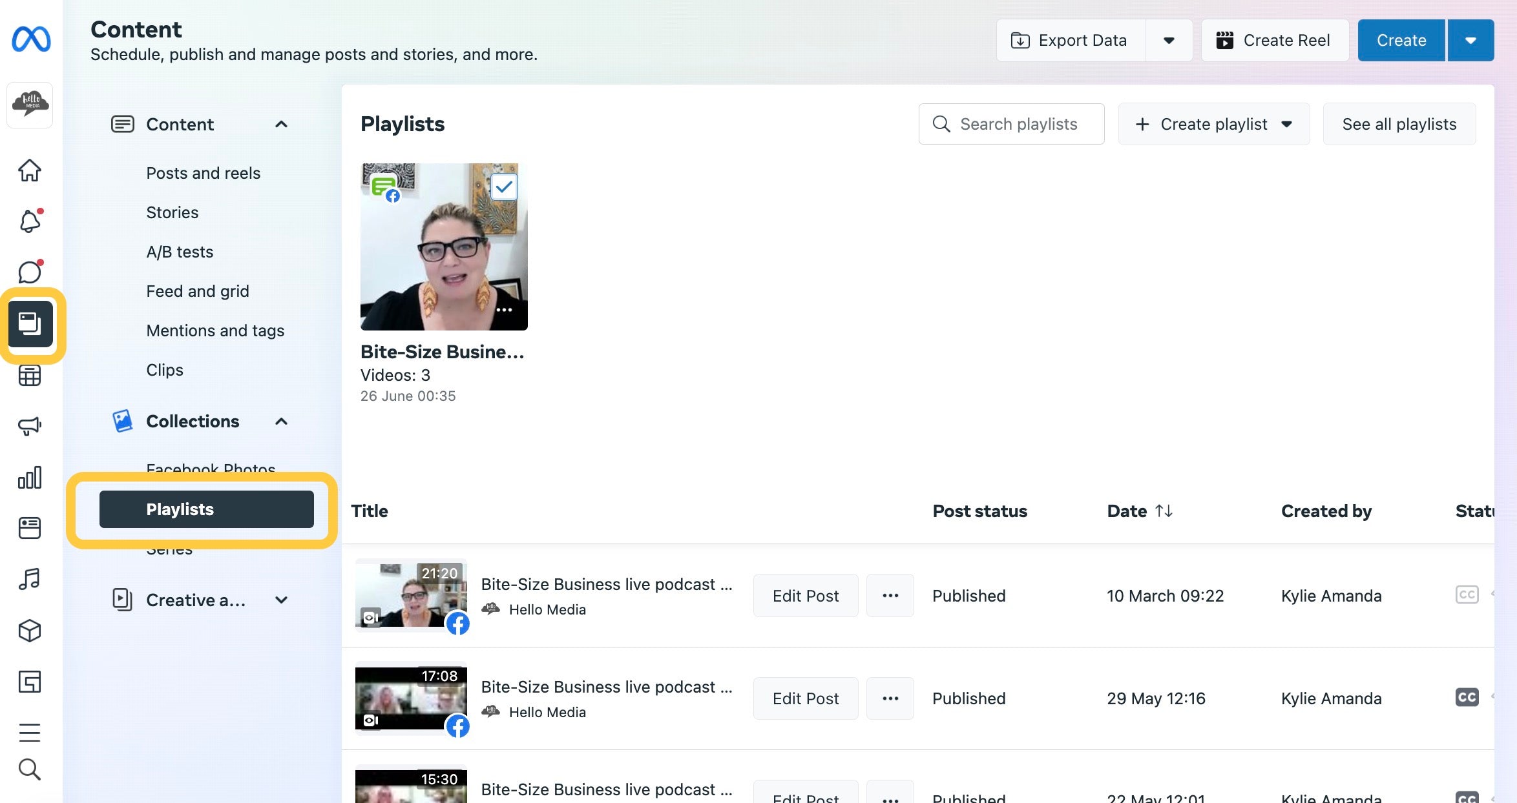The height and width of the screenshot is (803, 1517).
Task: Click the Planner grid icon in sidebar
Action: (x=29, y=375)
